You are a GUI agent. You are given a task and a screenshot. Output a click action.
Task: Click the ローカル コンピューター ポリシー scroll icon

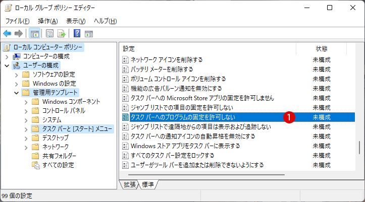coord(7,47)
